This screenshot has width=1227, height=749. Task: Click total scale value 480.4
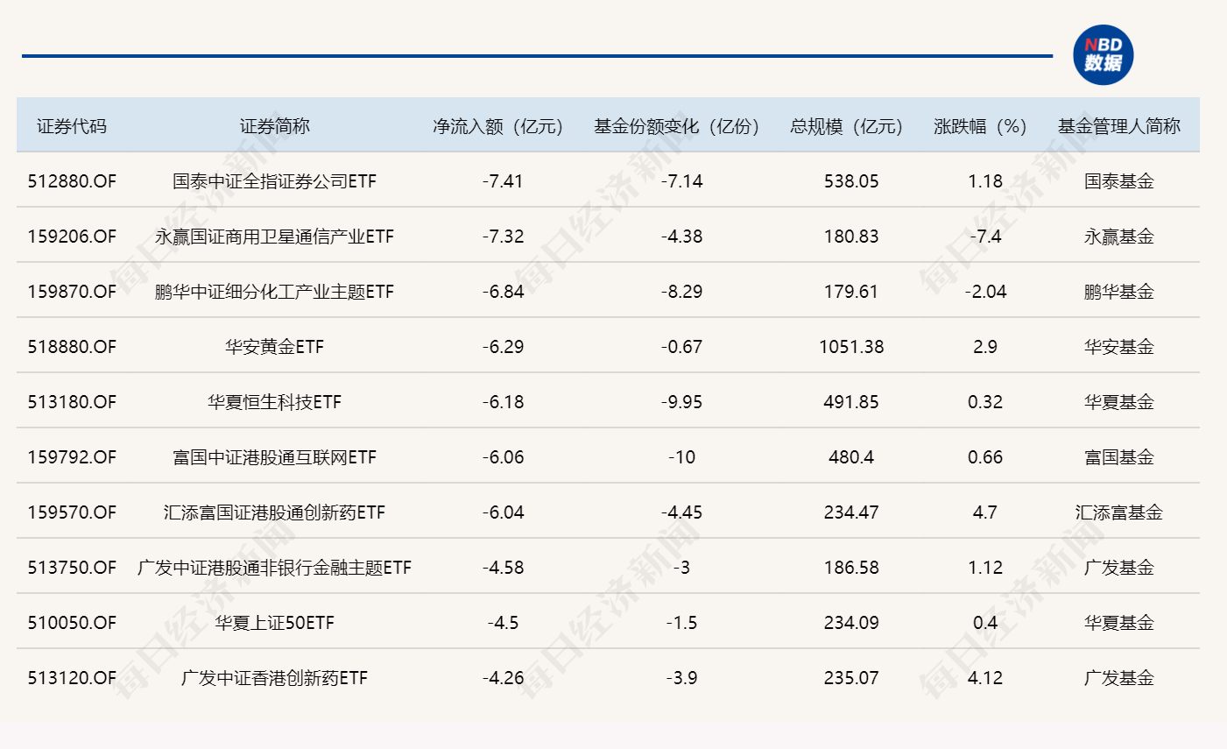point(851,457)
